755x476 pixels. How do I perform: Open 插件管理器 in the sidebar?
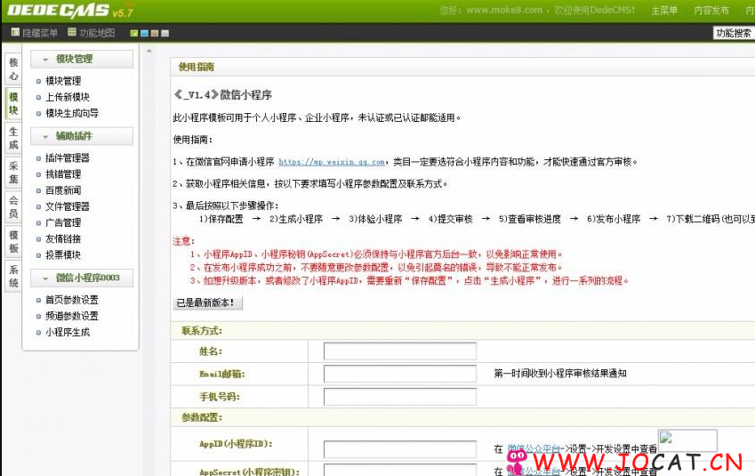pos(68,158)
